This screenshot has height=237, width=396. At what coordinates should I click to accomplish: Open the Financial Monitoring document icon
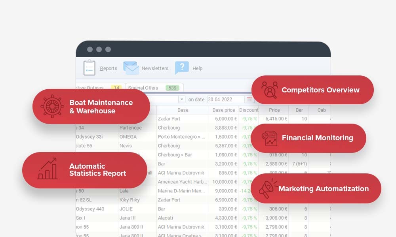point(269,138)
